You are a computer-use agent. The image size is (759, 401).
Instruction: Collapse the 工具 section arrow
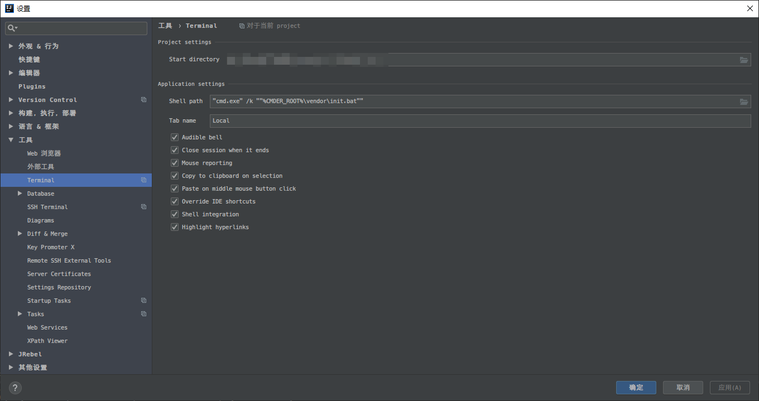pyautogui.click(x=11, y=140)
